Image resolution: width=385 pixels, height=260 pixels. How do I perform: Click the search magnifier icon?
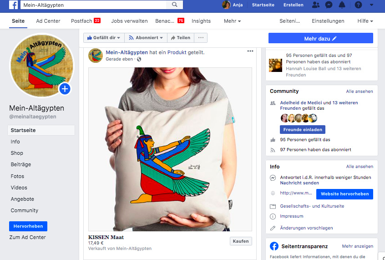pyautogui.click(x=175, y=5)
